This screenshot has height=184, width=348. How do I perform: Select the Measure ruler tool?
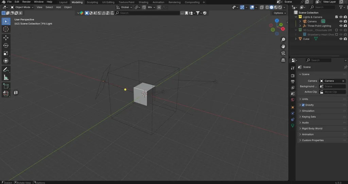[x=6, y=77]
